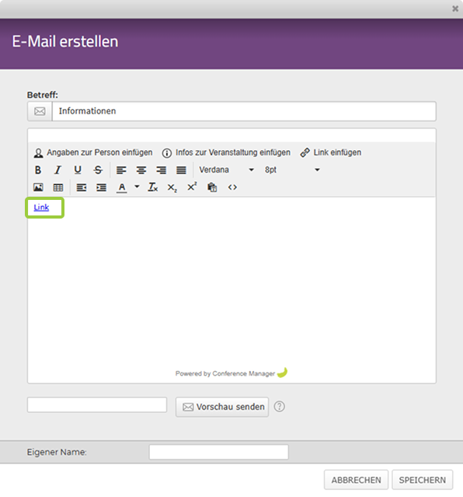The image size is (463, 497).
Task: Clear formatting of selected text
Action: click(x=152, y=187)
